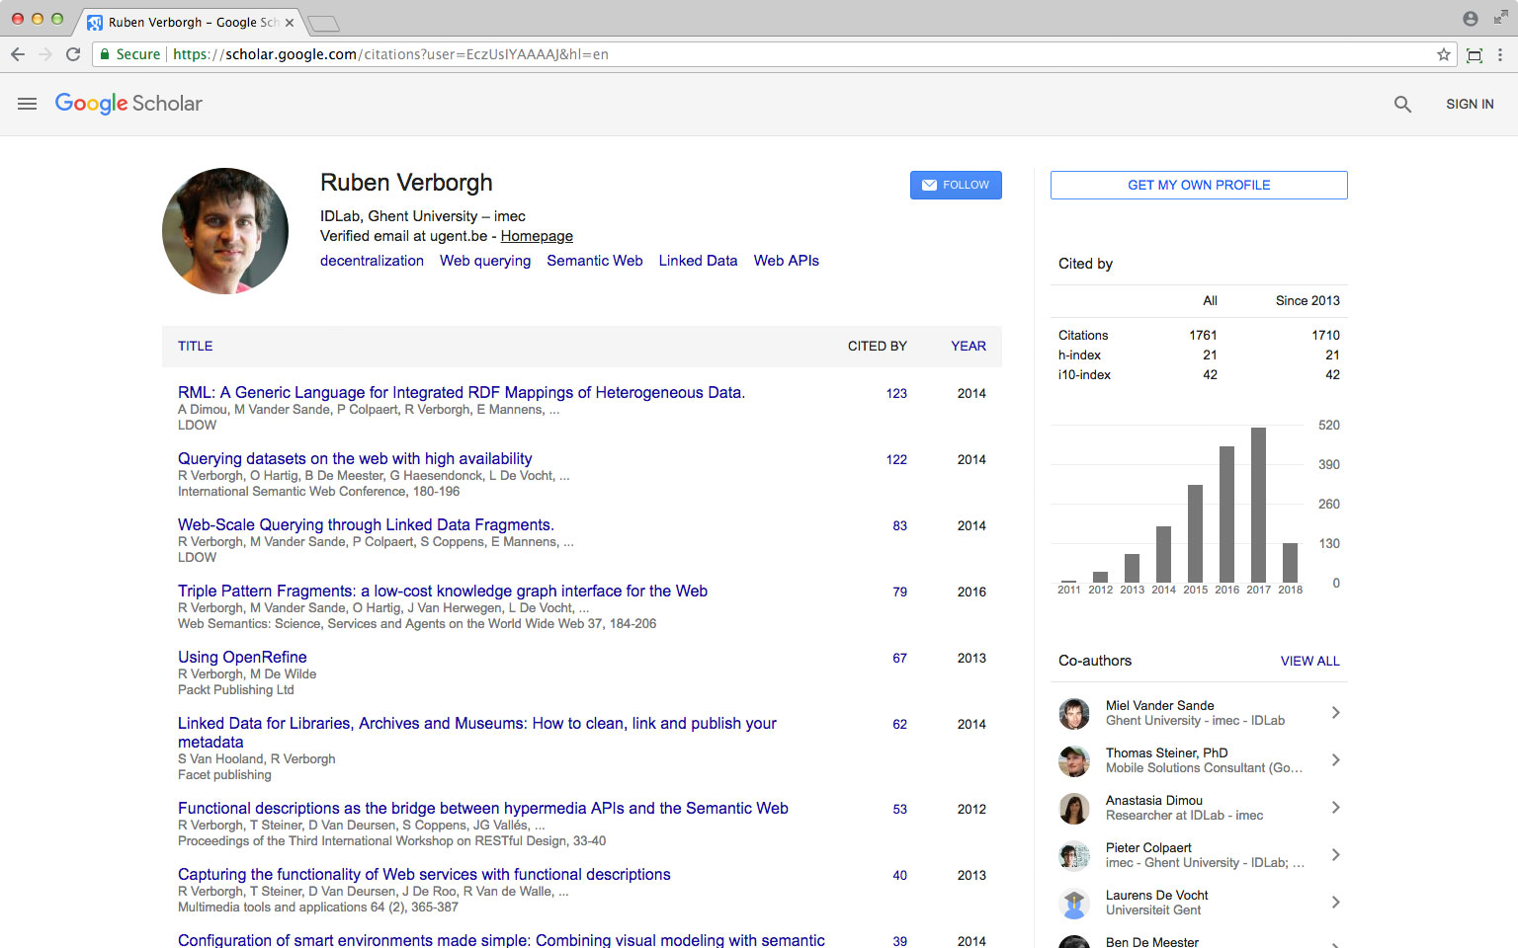Open Querying datasets on the web paper
This screenshot has height=948, width=1518.
355,459
